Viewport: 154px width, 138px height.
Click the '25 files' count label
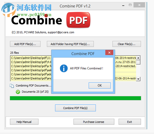tap(15, 53)
